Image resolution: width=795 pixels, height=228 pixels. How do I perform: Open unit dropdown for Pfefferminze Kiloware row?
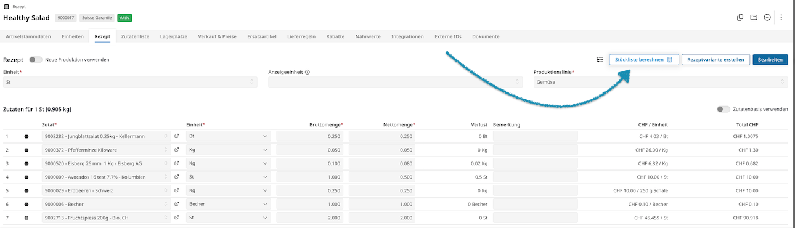pos(229,150)
